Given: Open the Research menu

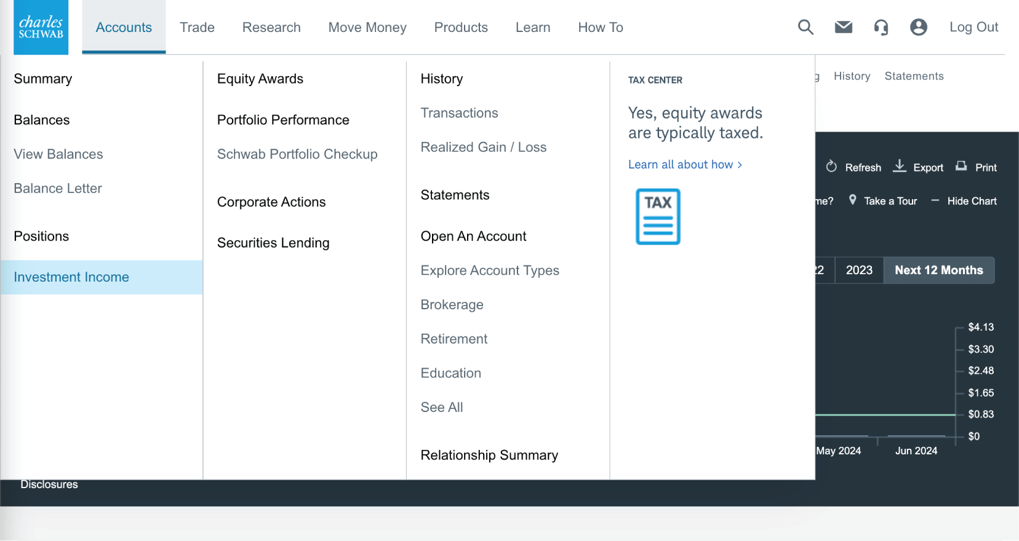Looking at the screenshot, I should point(271,27).
